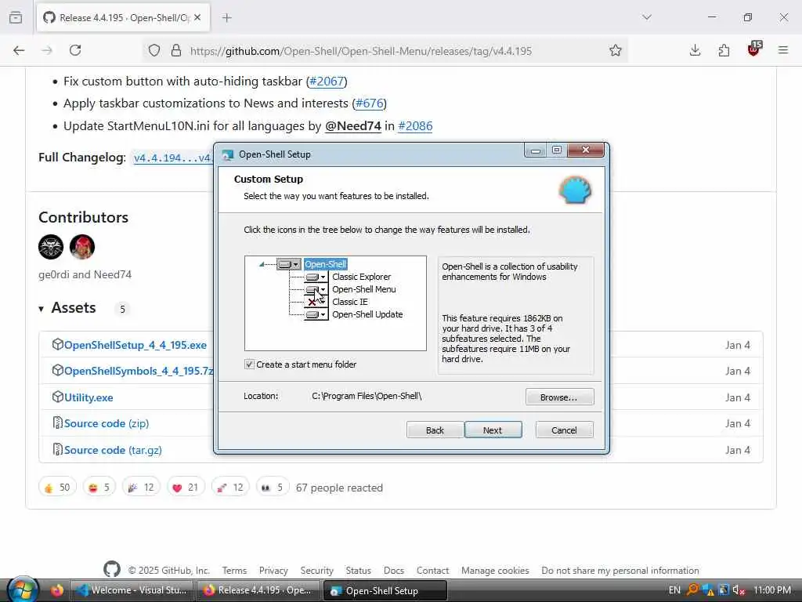The image size is (802, 602).
Task: Open Windows Start orb
Action: [23, 589]
